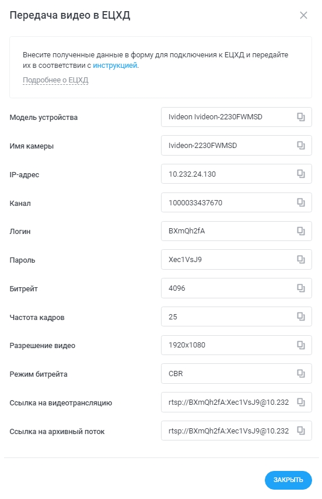Viewport: 322px width, 499px height.
Task: Focus the Логин text field
Action: (236, 231)
